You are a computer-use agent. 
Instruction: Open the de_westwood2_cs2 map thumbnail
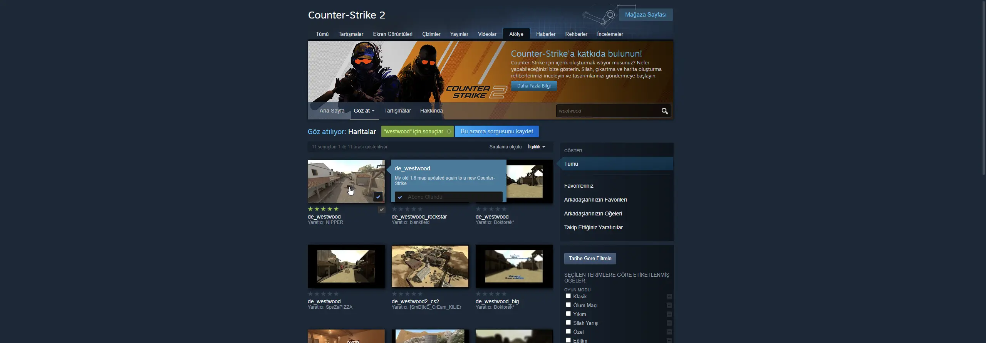click(x=430, y=266)
